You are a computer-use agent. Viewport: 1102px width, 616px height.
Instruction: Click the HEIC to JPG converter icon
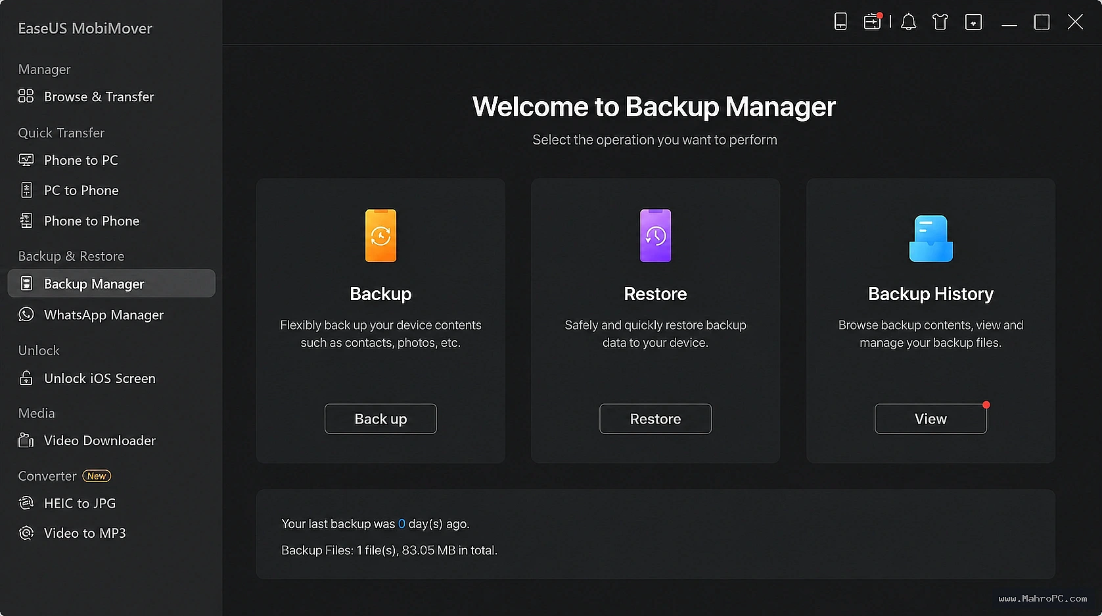[26, 503]
